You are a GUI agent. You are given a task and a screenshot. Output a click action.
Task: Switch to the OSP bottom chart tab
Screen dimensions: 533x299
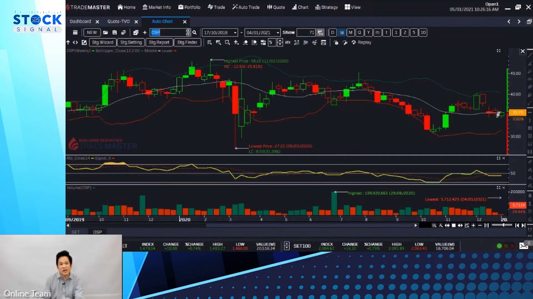[97, 232]
